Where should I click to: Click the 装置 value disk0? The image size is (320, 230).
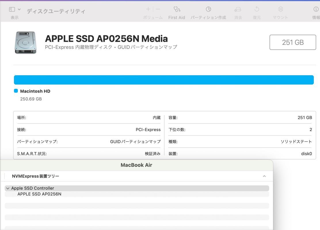(306, 154)
